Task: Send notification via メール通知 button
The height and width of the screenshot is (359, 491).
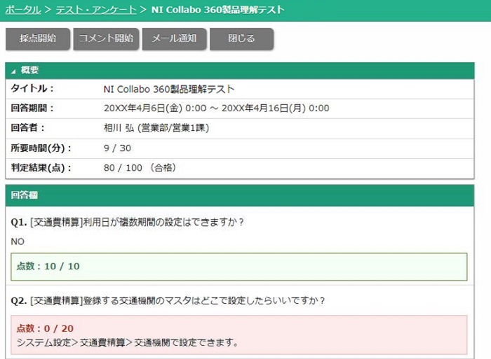Action: 174,38
